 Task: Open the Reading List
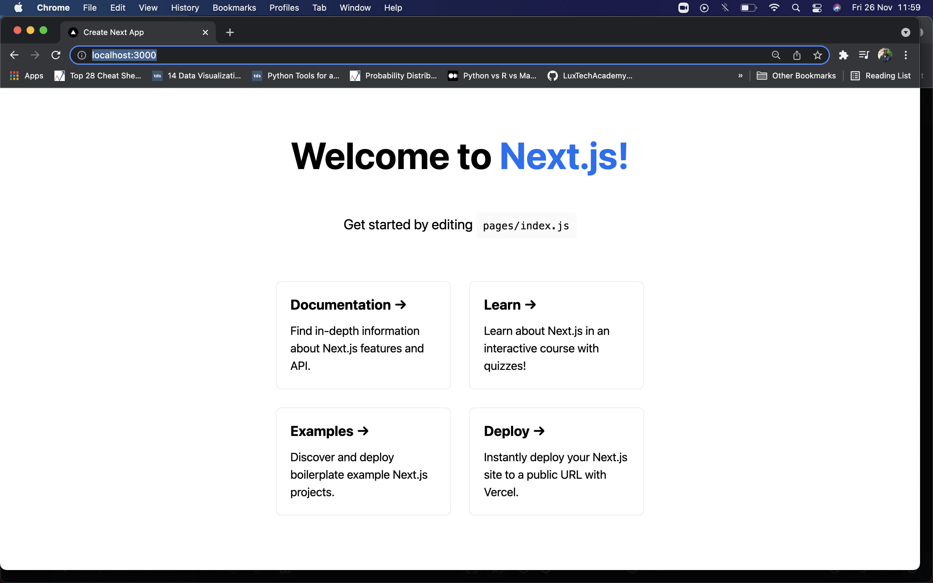[x=881, y=75]
